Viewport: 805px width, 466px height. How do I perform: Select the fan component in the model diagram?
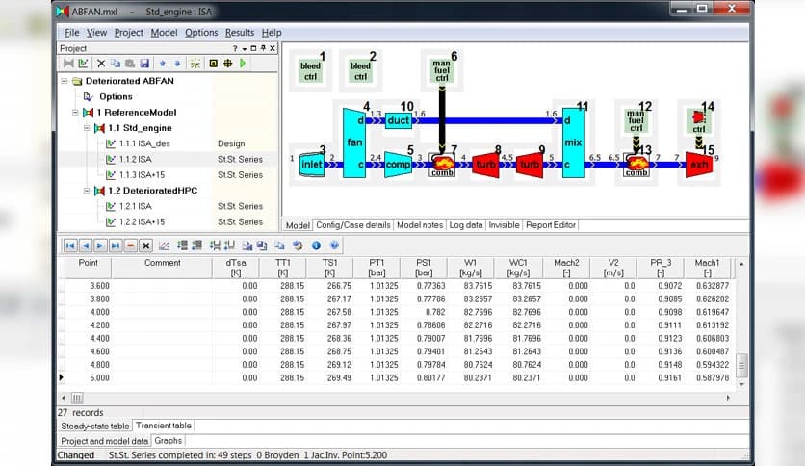tap(353, 142)
